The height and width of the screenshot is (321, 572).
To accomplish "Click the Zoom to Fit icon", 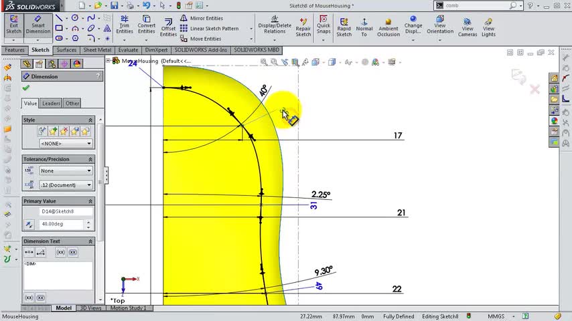I will click(x=263, y=62).
